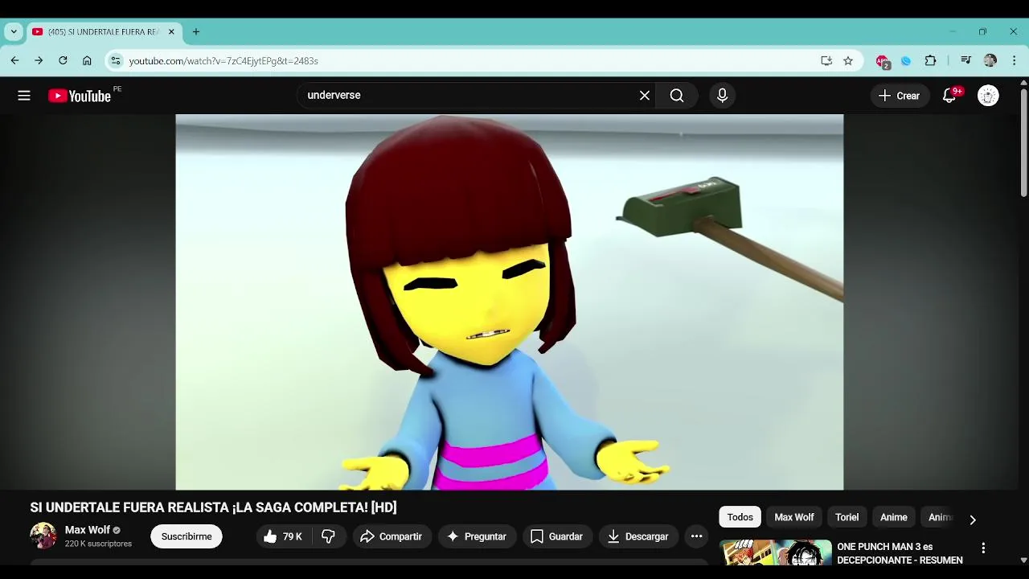Open the red ad blocker extension

(883, 61)
